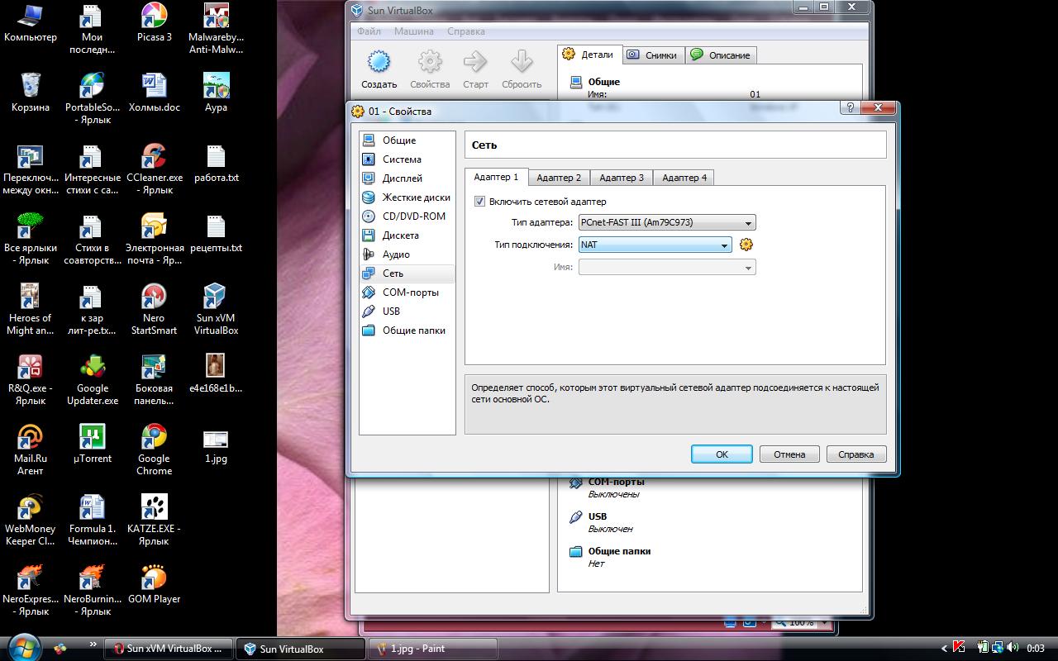Toggle Включить сетевой адаптер checkbox
The image size is (1058, 661).
(480, 202)
